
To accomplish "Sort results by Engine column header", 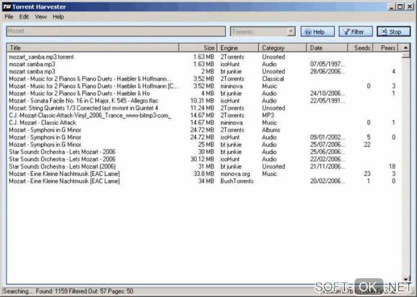I will (238, 47).
